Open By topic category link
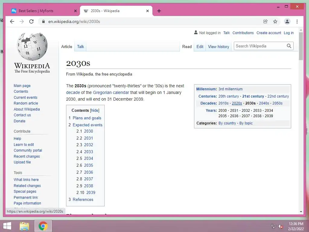 pos(246,123)
